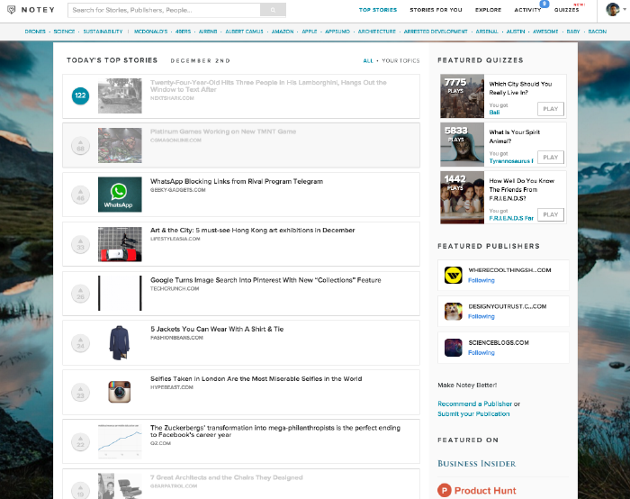
Task: Open 5 Jackets You Can Wear headline
Action: pos(217,329)
